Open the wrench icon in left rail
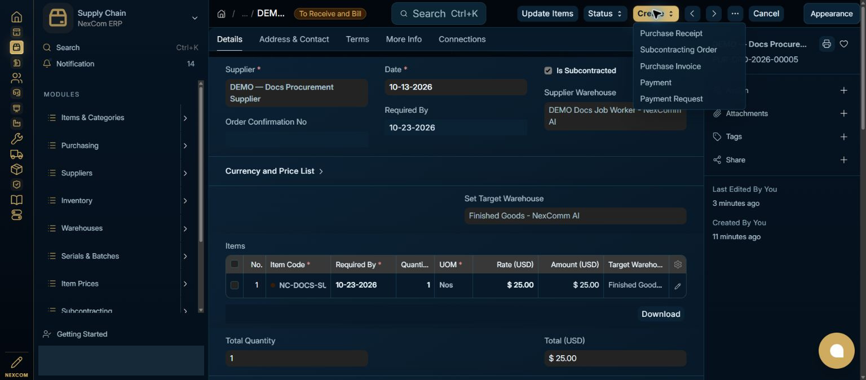866x380 pixels. (16, 139)
